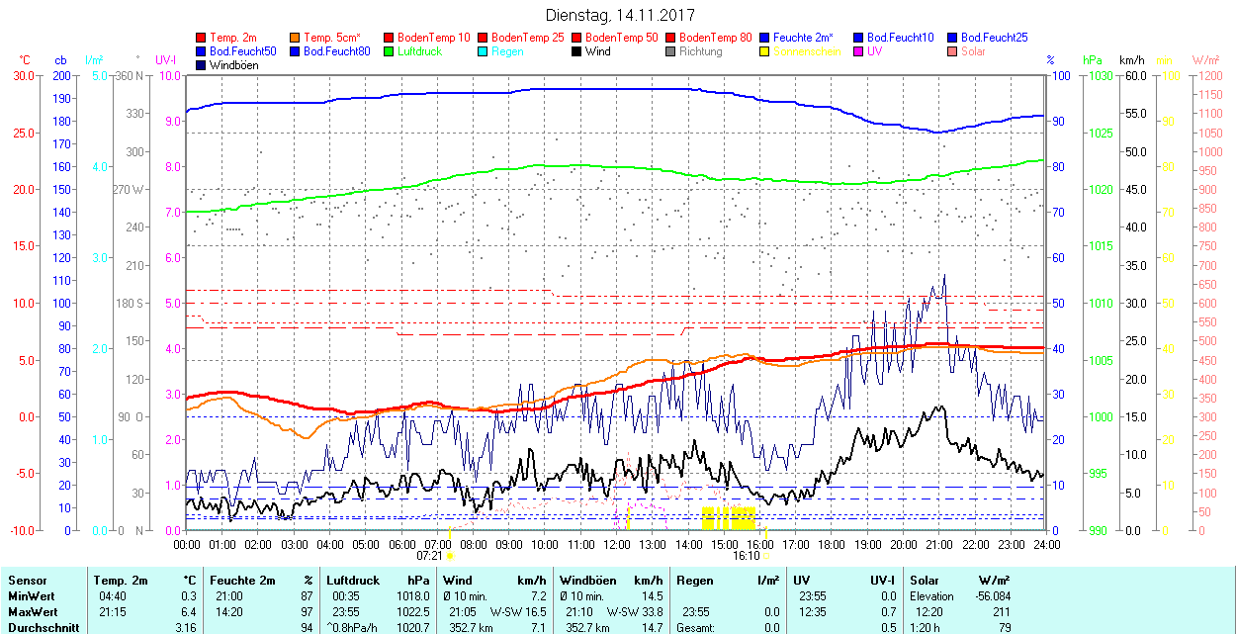Viewport: 1236px width, 634px height.
Task: Click the dark navy Windböen legend square
Action: [x=202, y=65]
